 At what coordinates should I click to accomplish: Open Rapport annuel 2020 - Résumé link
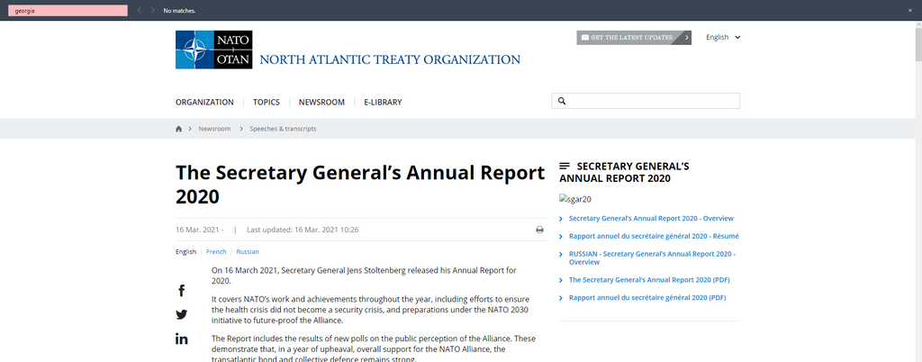pyautogui.click(x=654, y=236)
